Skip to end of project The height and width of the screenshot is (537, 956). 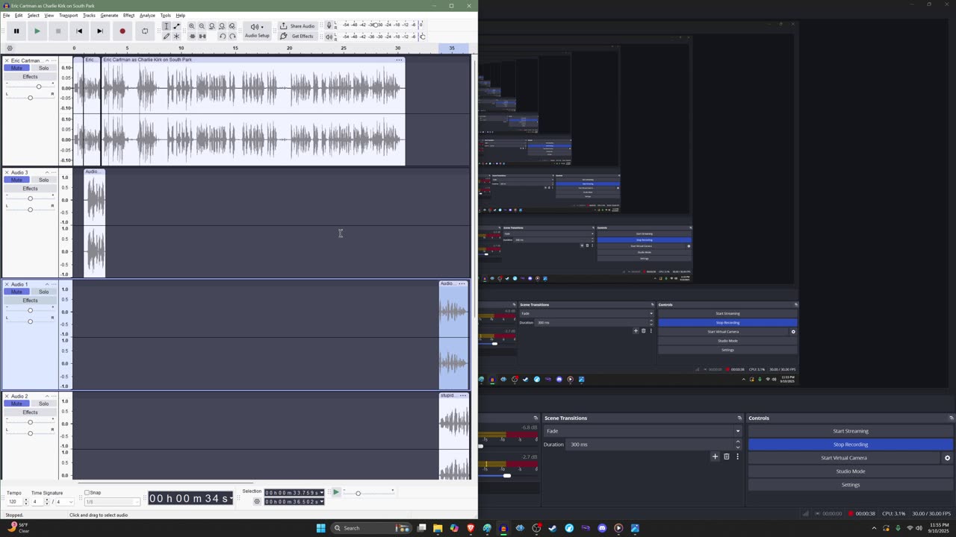pos(100,31)
